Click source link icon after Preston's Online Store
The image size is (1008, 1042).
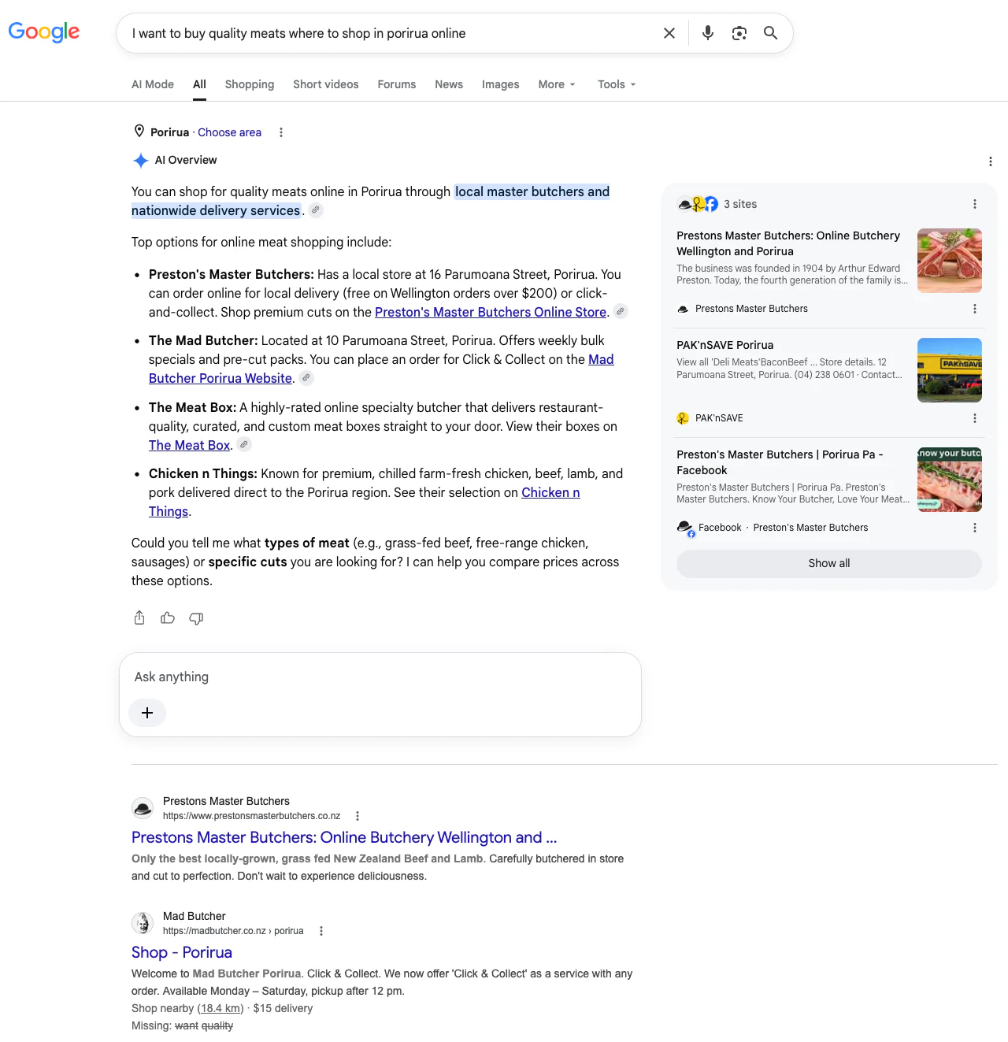[x=621, y=312]
